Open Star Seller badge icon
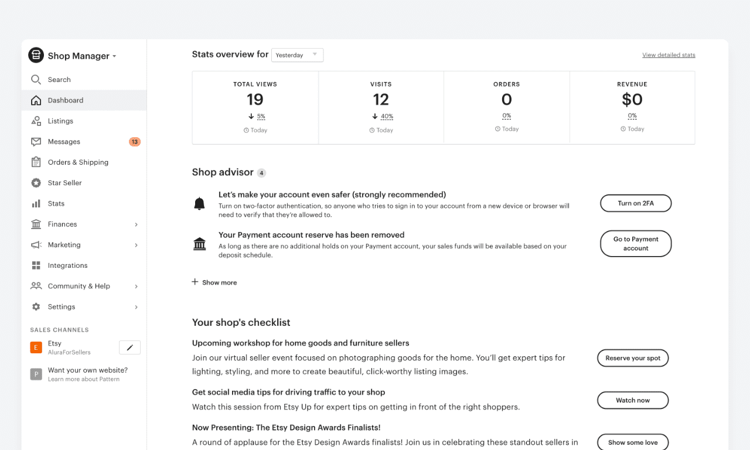This screenshot has width=750, height=450. pos(36,183)
